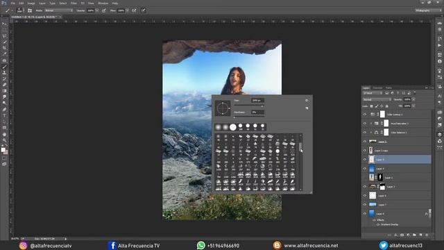Open the Photography workspace dropdown
The image size is (444, 250).
(428, 10)
